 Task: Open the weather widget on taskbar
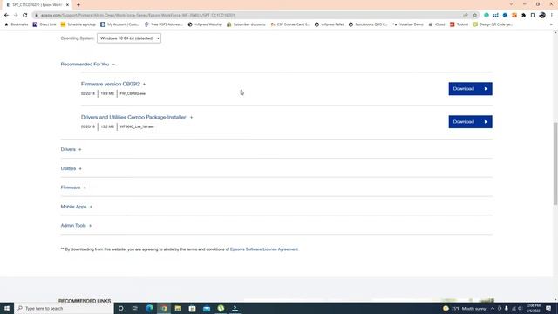pos(464,308)
